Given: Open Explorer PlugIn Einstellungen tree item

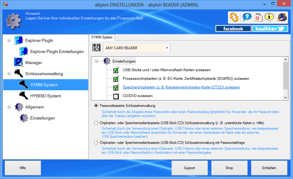Looking at the screenshot, I should (x=57, y=51).
